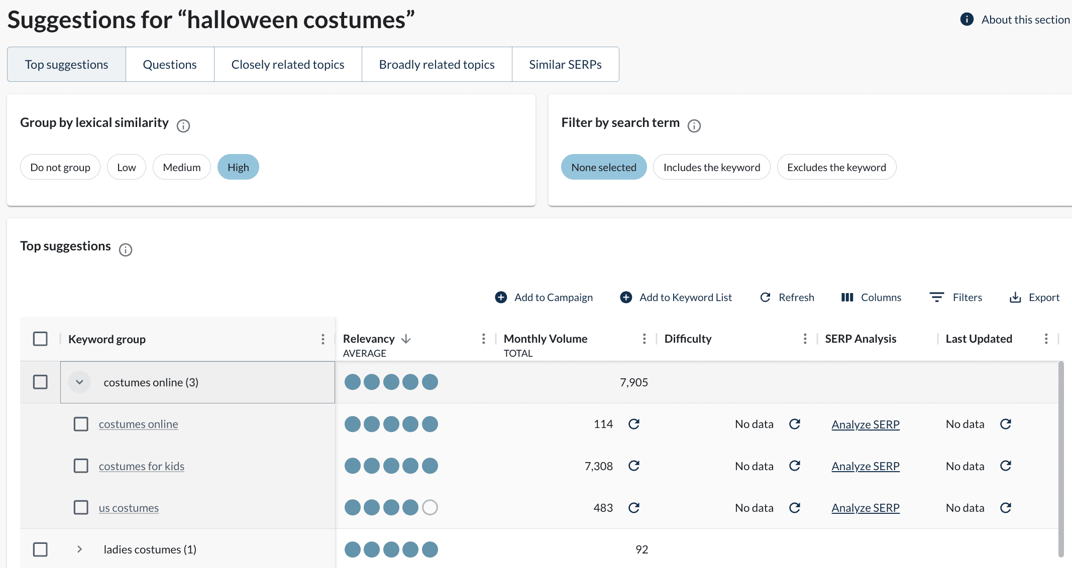Toggle Relevancy column sort arrow
Image resolution: width=1072 pixels, height=568 pixels.
coord(406,339)
